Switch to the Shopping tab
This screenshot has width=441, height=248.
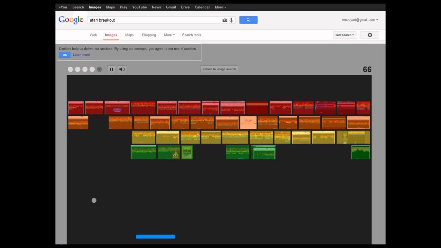(x=149, y=35)
